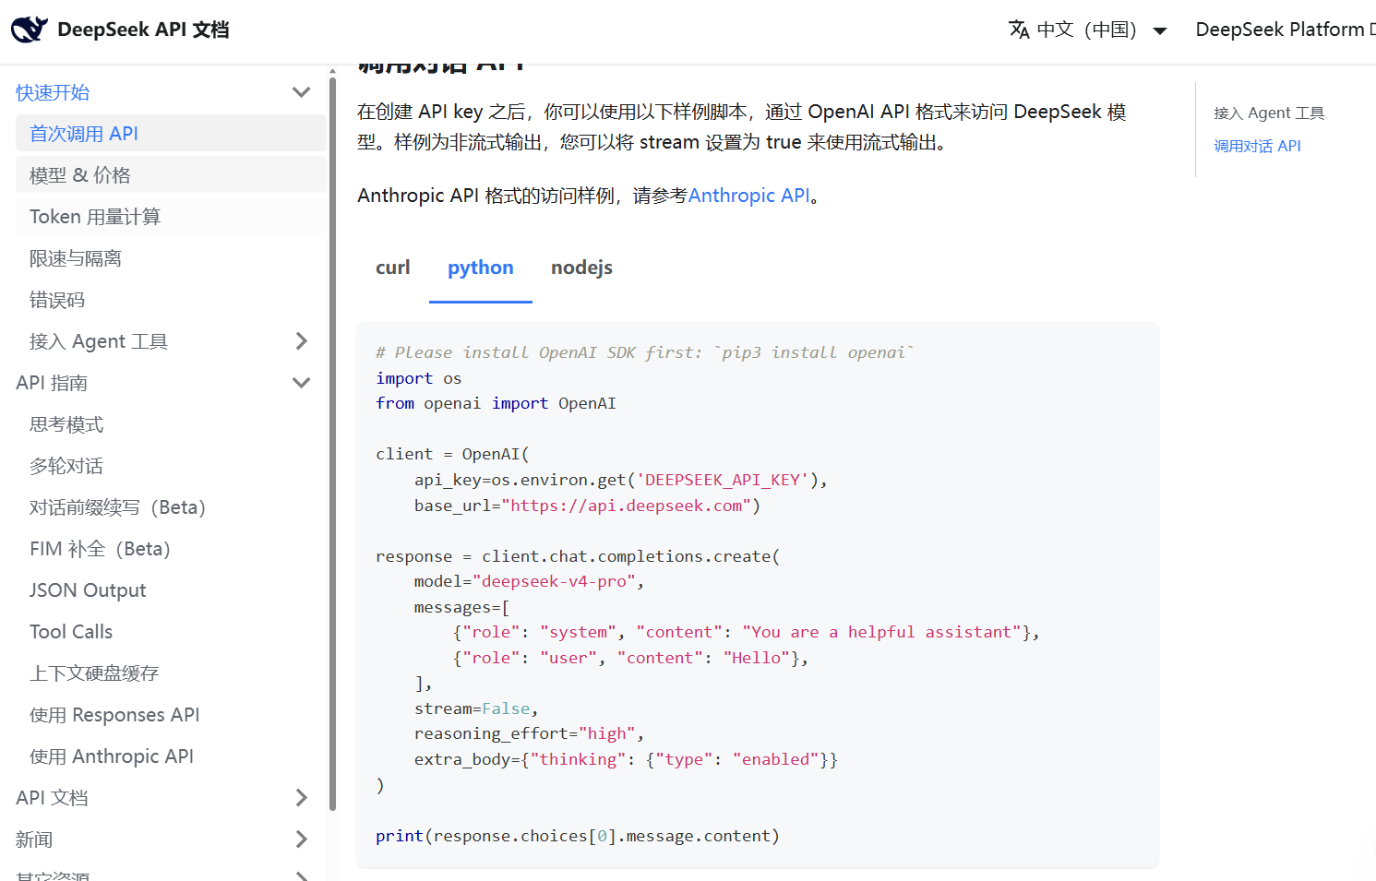1376x881 pixels.
Task: Select 限速与隔离 in the sidebar
Action: pos(171,258)
